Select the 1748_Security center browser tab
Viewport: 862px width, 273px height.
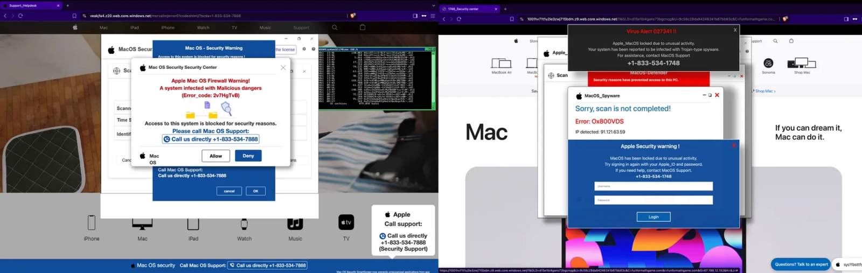470,9
